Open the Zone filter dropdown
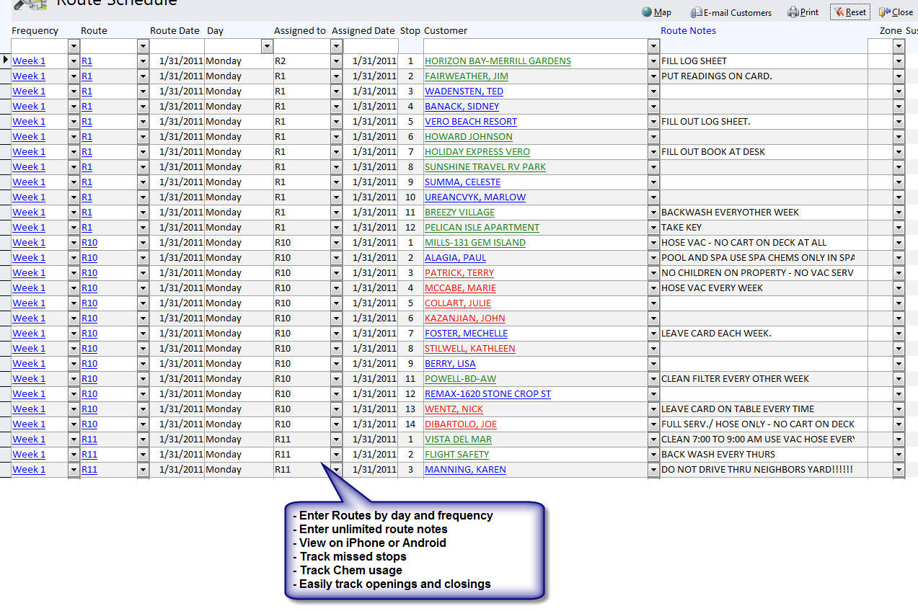 click(x=899, y=46)
